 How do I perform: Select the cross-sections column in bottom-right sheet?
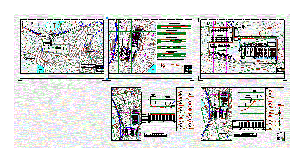[275, 109]
